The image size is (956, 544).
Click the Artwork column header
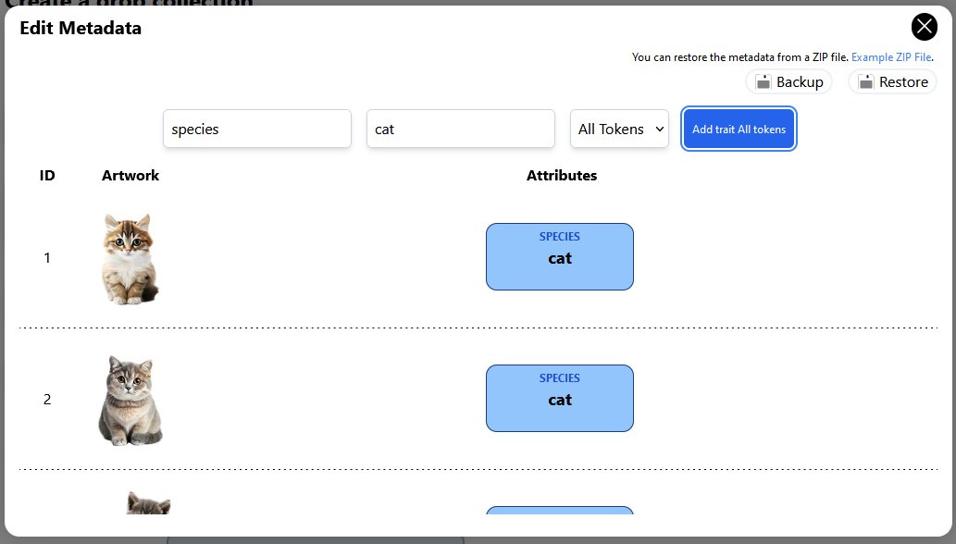click(130, 175)
